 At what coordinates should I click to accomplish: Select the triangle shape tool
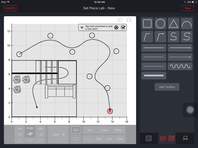(x=173, y=24)
